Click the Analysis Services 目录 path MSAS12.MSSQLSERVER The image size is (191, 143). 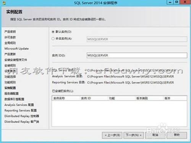[131, 76]
